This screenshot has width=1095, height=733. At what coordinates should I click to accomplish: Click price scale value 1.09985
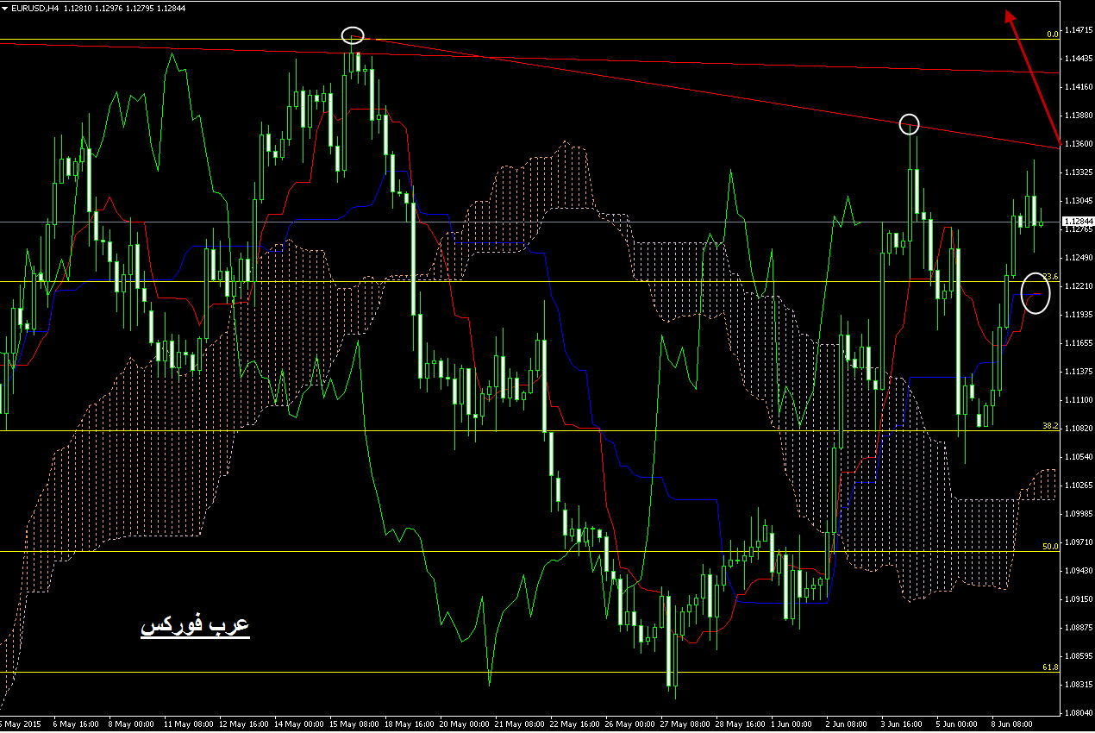point(1078,514)
